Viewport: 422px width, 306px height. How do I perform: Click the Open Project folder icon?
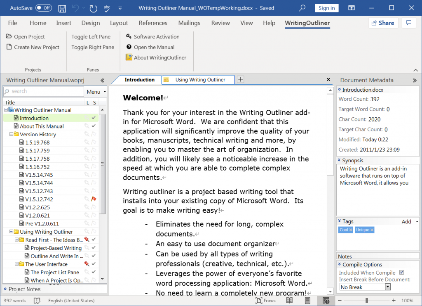pos(9,36)
